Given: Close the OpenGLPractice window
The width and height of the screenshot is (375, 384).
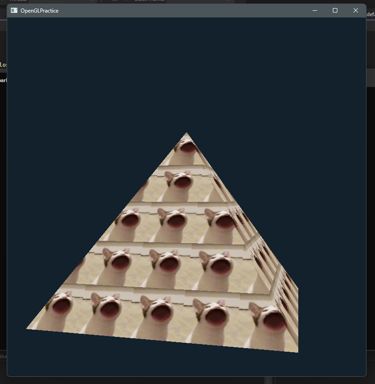Looking at the screenshot, I should (356, 10).
